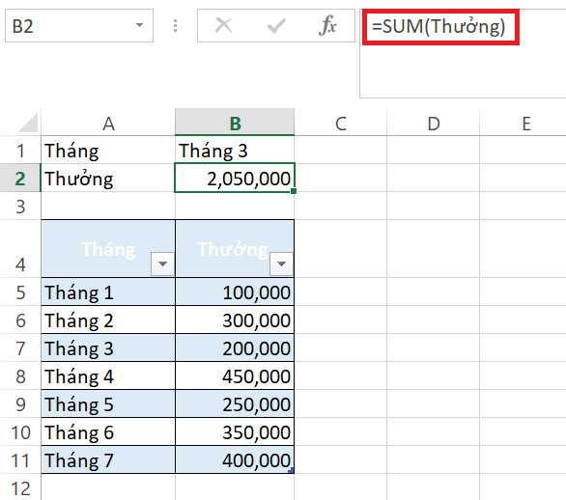Click into the =SUM(Thưởng) formula bar
The height and width of the screenshot is (500, 566).
point(463,53)
